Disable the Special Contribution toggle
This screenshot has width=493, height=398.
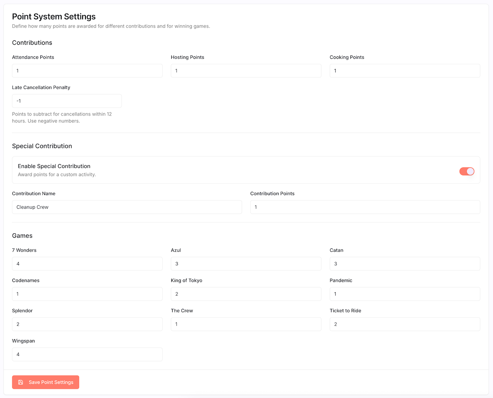click(467, 171)
